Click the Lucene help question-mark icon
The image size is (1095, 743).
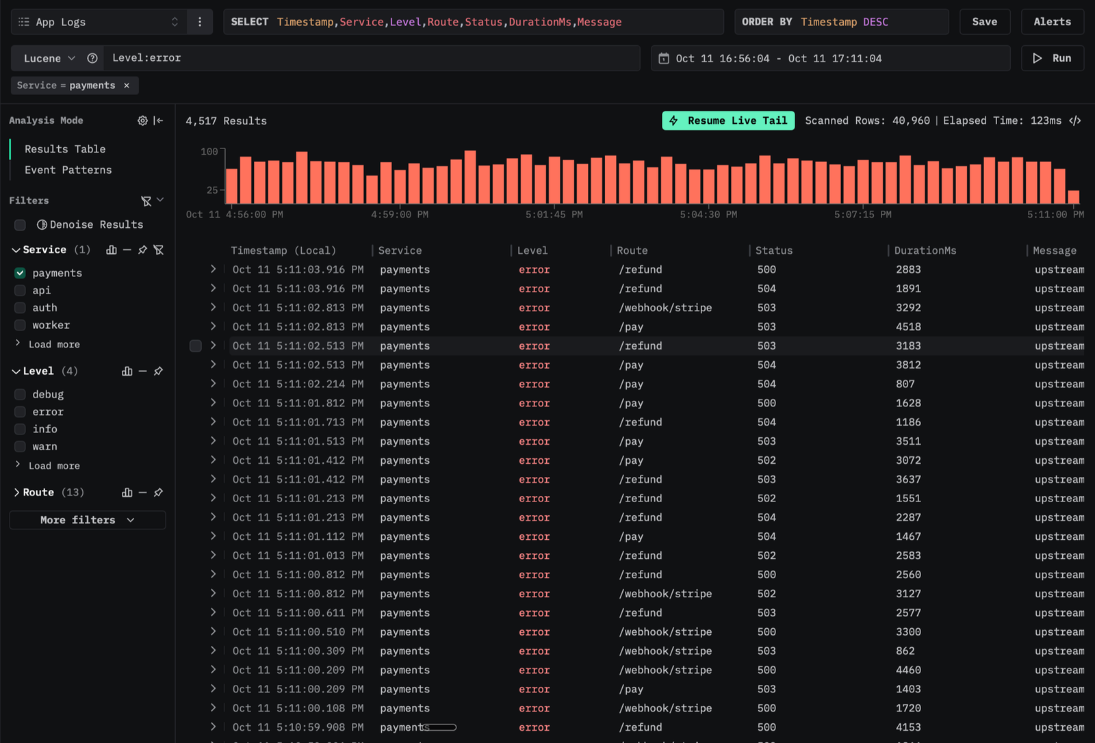point(92,58)
